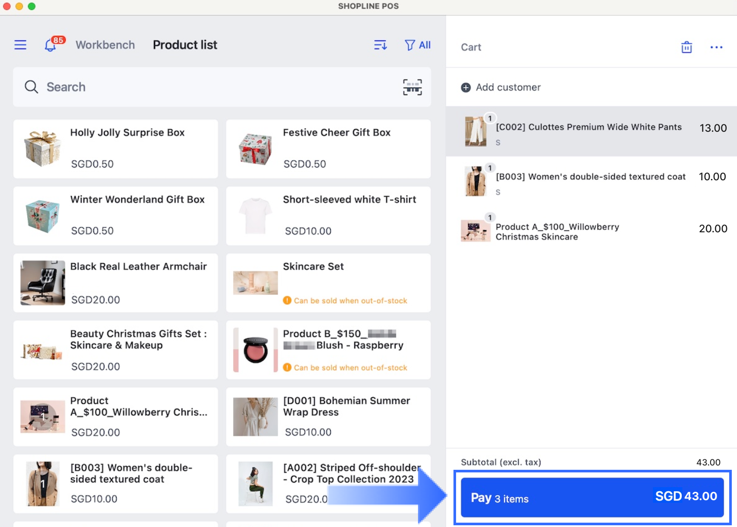Image resolution: width=737 pixels, height=527 pixels.
Task: Add Festive Cheer Gift Box to cart
Action: (x=328, y=149)
